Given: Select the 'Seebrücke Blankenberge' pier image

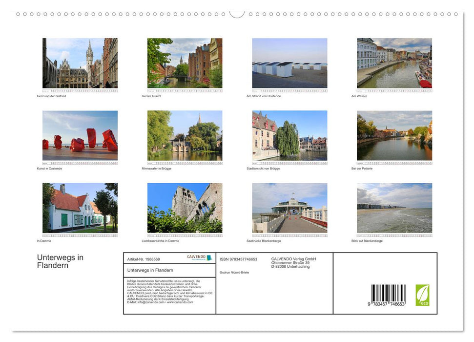Looking at the screenshot, I should click(x=289, y=207).
